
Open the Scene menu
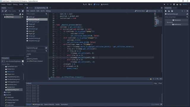pyautogui.click(x=3, y=4)
